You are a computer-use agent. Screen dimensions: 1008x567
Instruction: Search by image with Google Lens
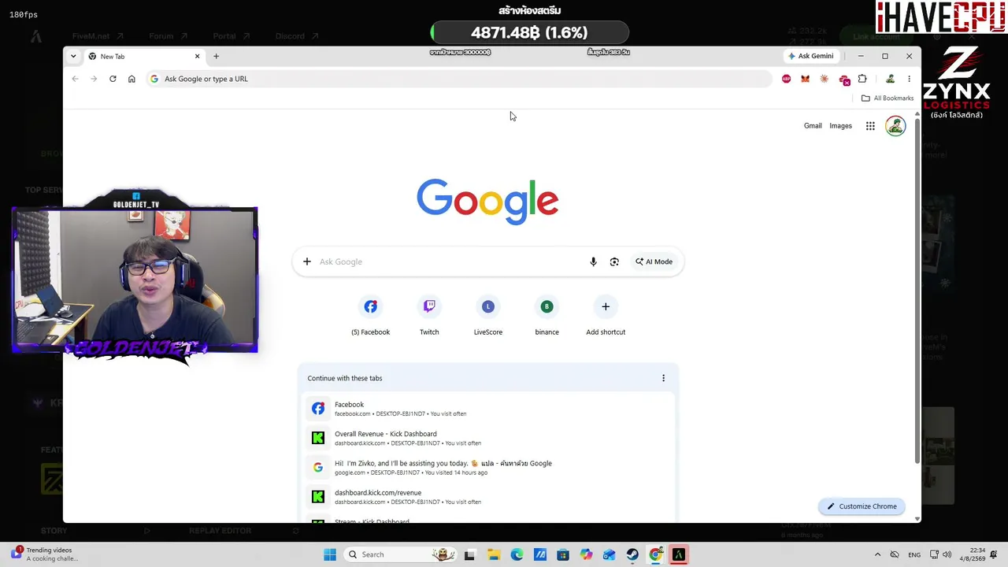click(614, 261)
